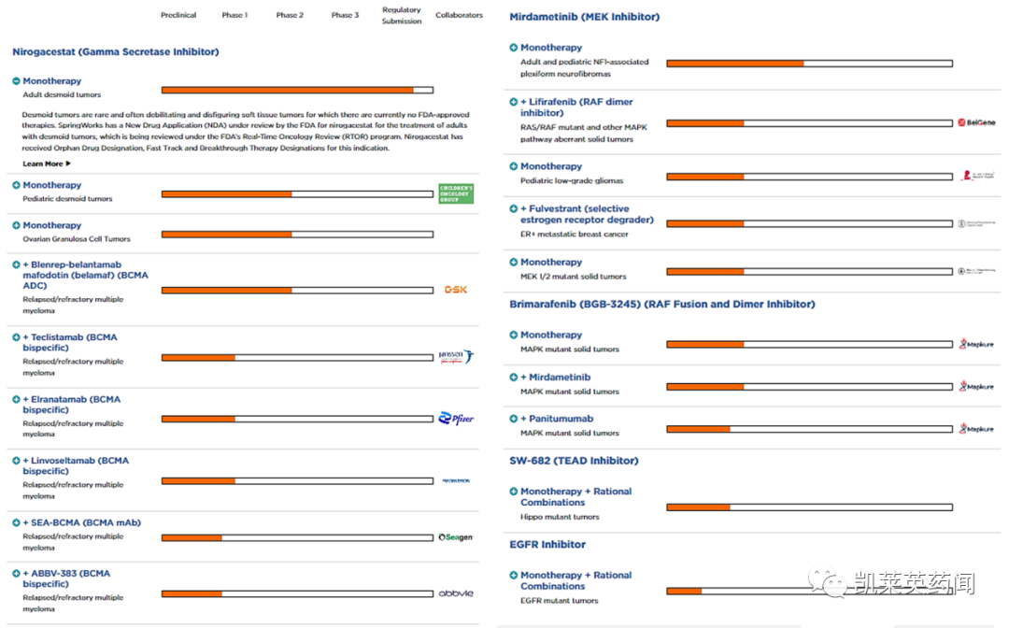Click the Regulatory Submission column header
Viewport: 1009px width, 628px height.
point(402,15)
